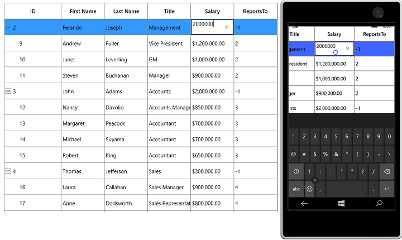Image resolution: width=402 pixels, height=240 pixels.
Task: Clear the Salary edit box in the desktop grid
Action: coord(226,27)
